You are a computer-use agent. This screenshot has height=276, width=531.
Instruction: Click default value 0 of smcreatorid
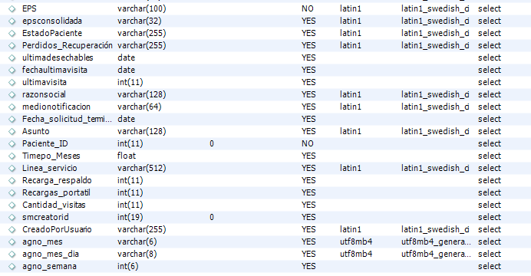point(212,217)
